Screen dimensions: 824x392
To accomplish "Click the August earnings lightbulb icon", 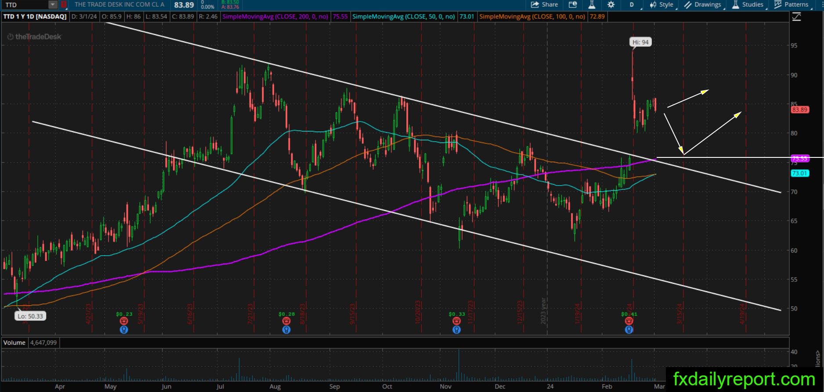I will click(286, 330).
